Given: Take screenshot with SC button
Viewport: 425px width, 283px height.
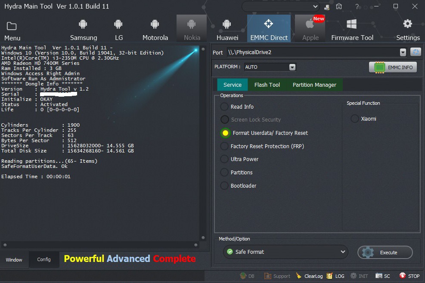Looking at the screenshot, I should (x=383, y=276).
